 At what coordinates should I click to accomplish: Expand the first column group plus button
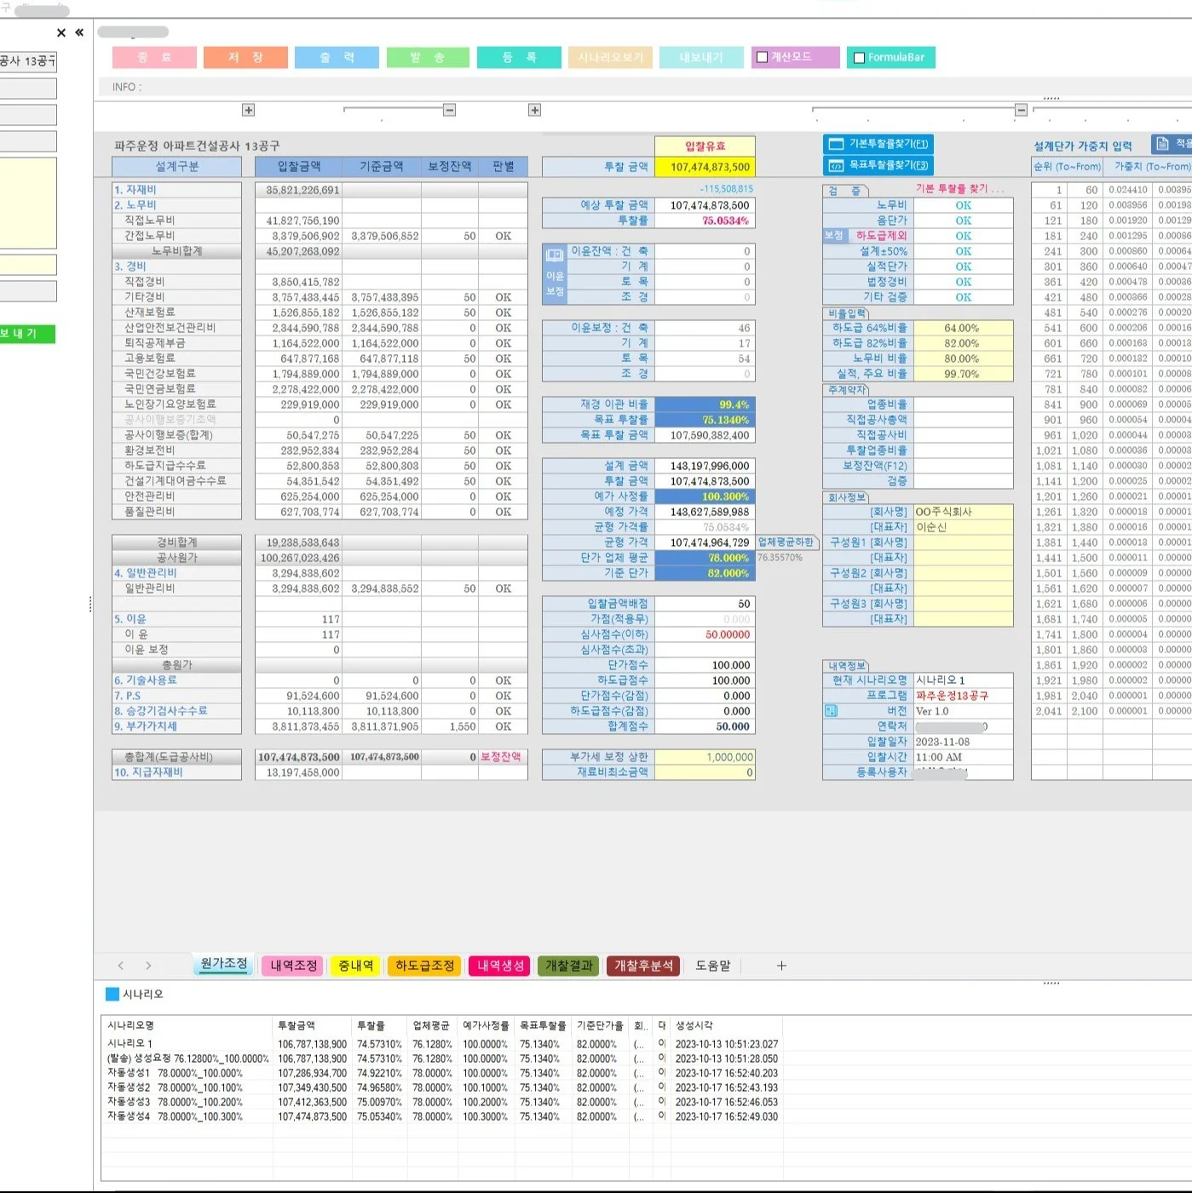[x=249, y=110]
